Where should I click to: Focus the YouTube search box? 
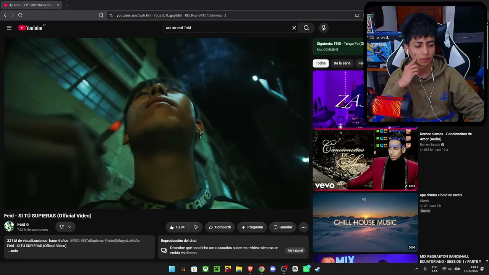pos(227,27)
